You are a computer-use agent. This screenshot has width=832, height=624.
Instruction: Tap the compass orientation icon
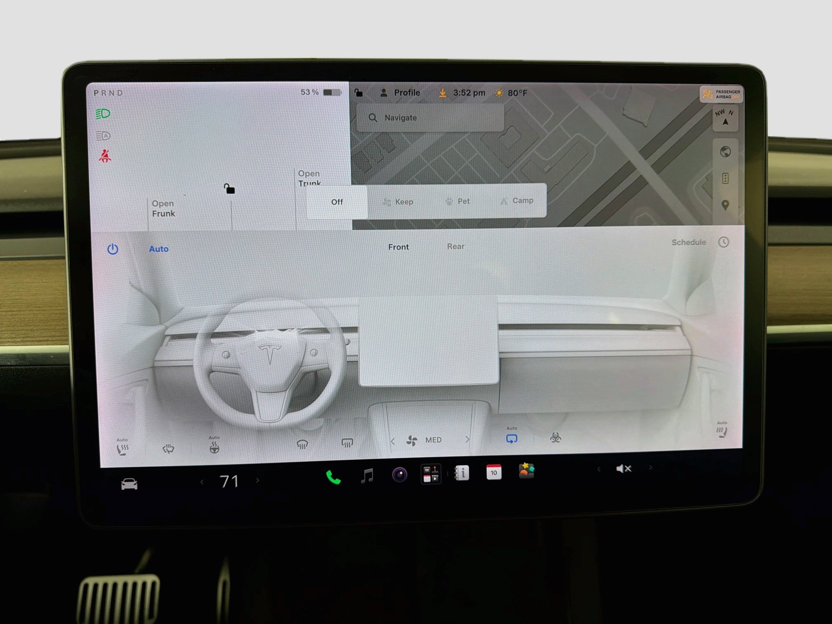tap(725, 118)
